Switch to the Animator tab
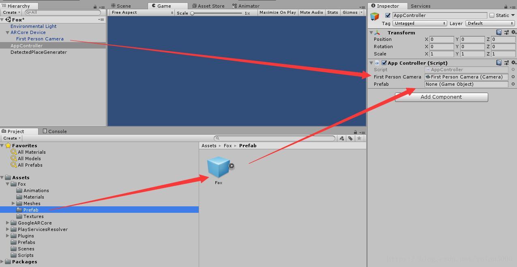Viewport: 517px width, 267px height. 246,6
